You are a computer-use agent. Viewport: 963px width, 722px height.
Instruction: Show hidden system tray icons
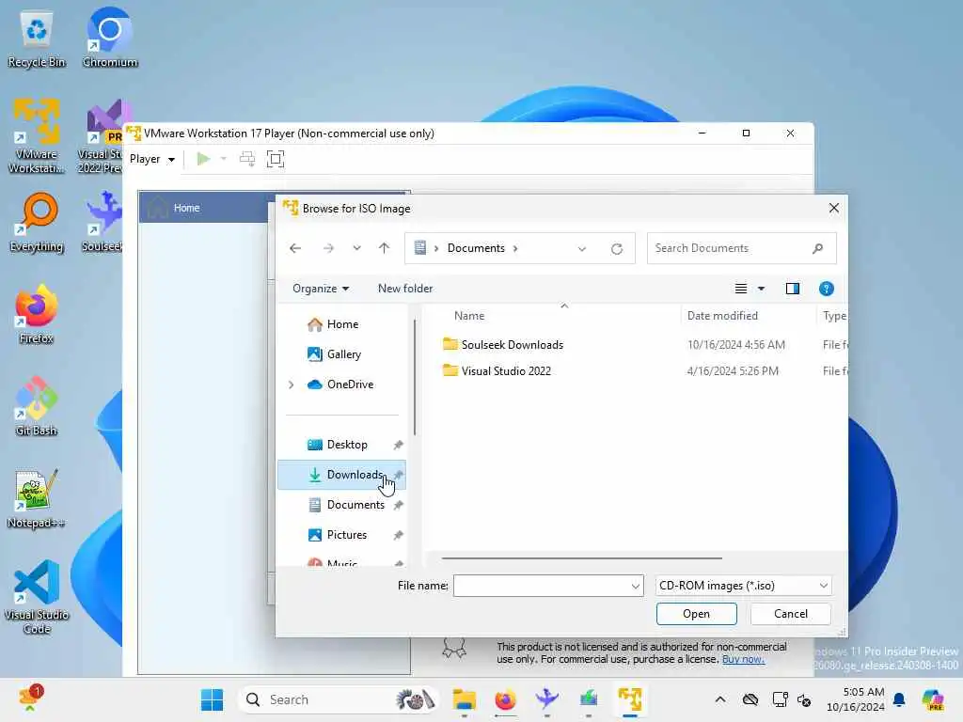720,699
